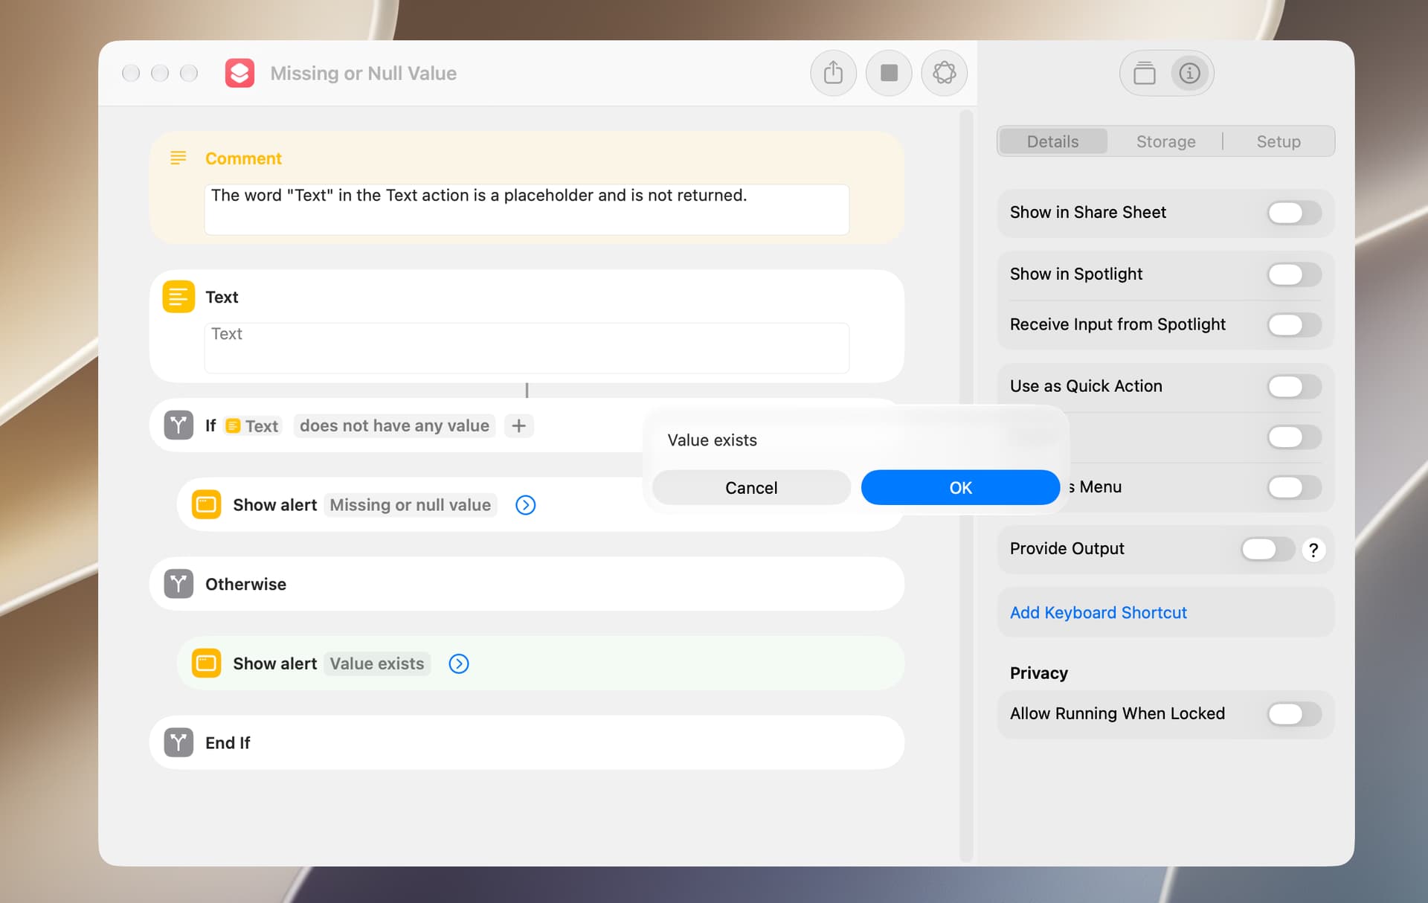Click the Shortcuts app icon in title bar
This screenshot has height=903, width=1428.
(239, 73)
